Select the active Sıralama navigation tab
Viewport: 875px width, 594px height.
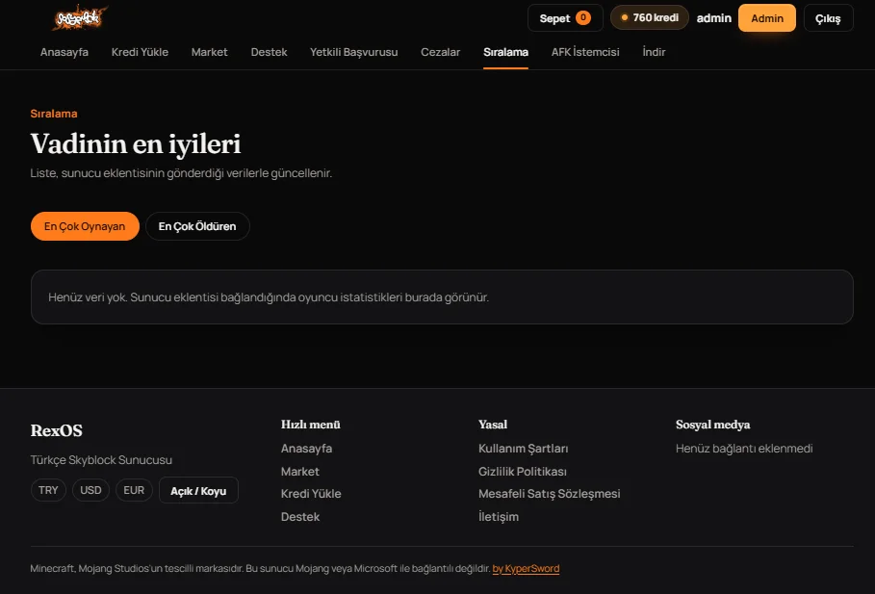[x=505, y=52]
